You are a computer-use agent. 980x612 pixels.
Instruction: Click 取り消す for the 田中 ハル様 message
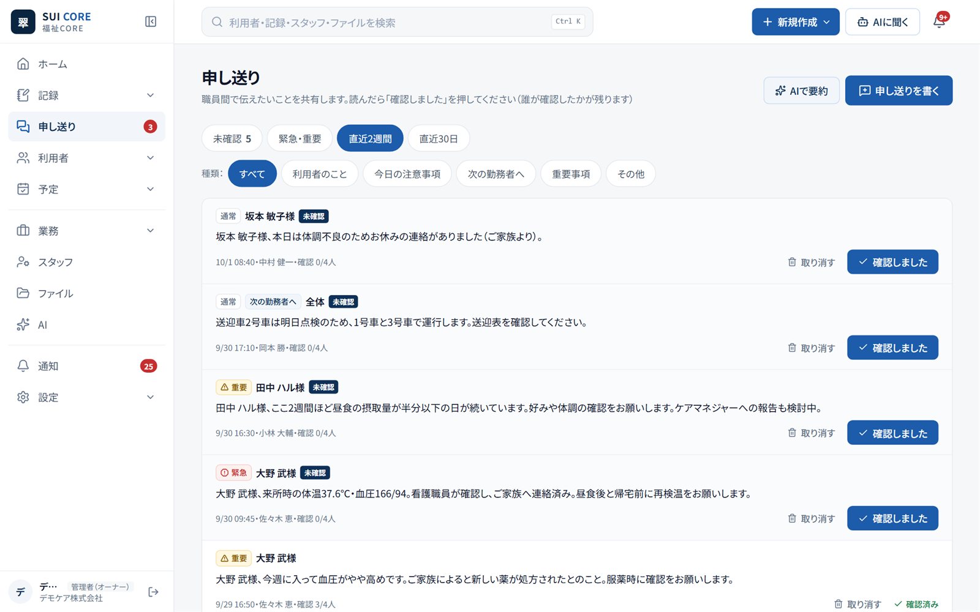812,433
